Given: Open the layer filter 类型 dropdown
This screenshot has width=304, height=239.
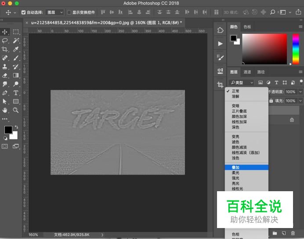Looking at the screenshot, I should pos(241,82).
